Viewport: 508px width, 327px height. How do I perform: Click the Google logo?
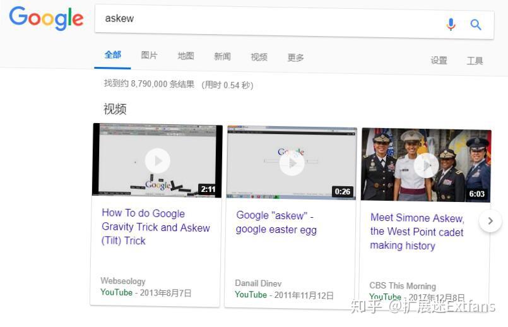click(x=46, y=18)
